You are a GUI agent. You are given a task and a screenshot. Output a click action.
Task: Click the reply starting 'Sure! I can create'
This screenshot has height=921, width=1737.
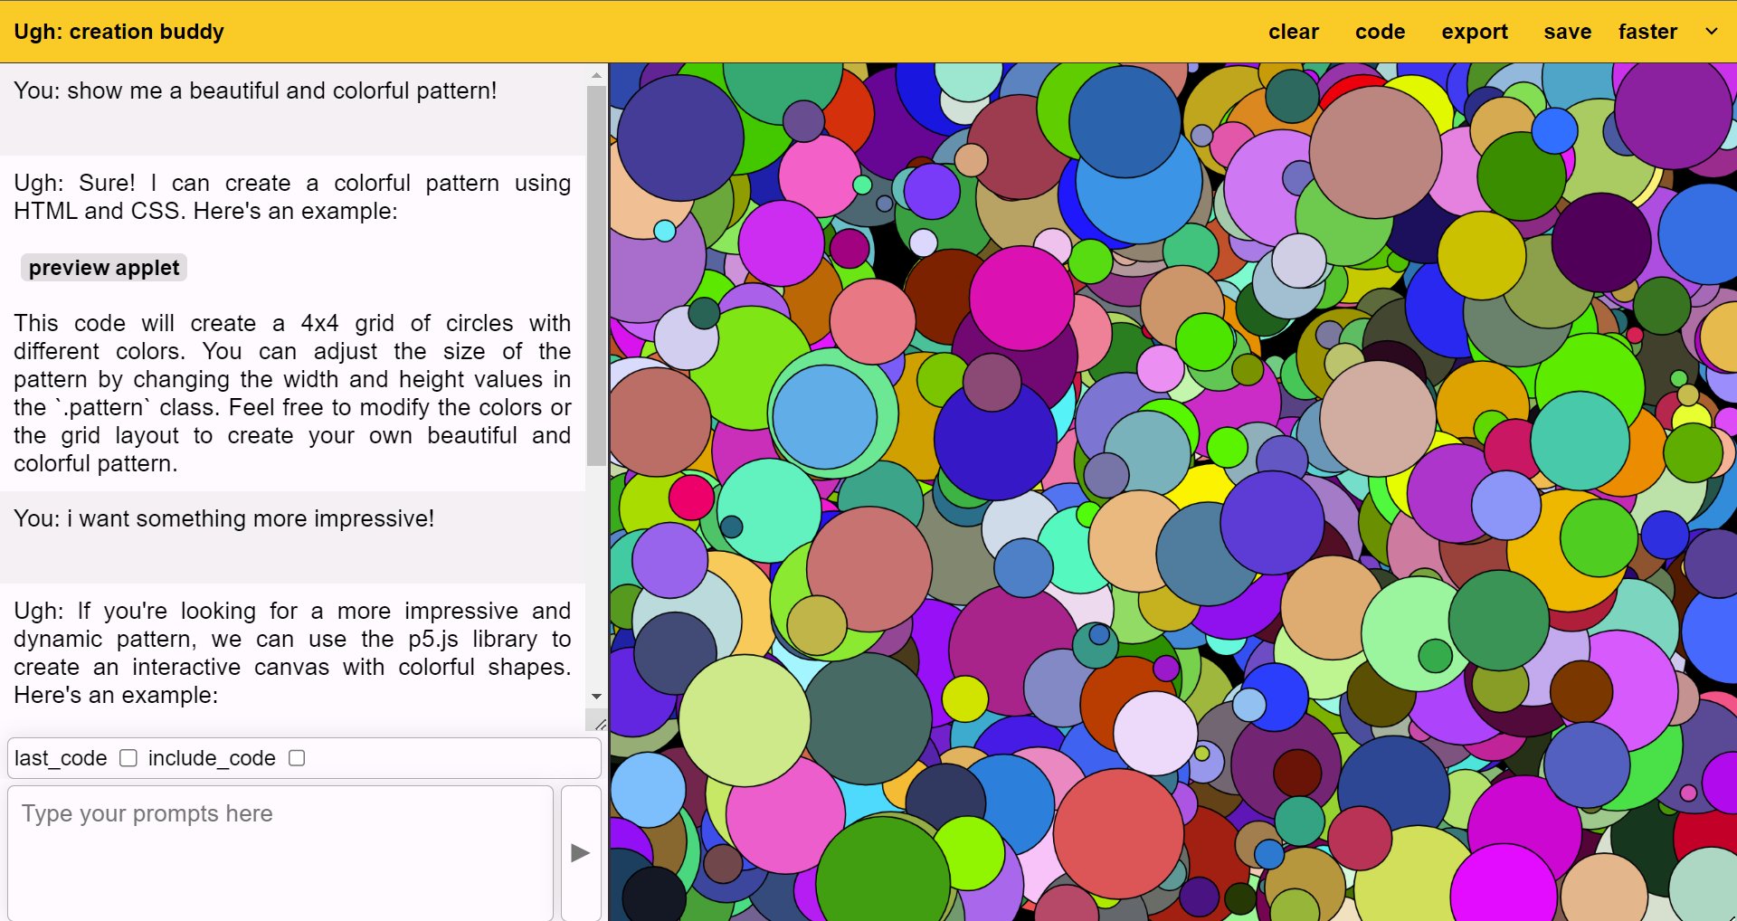292,196
